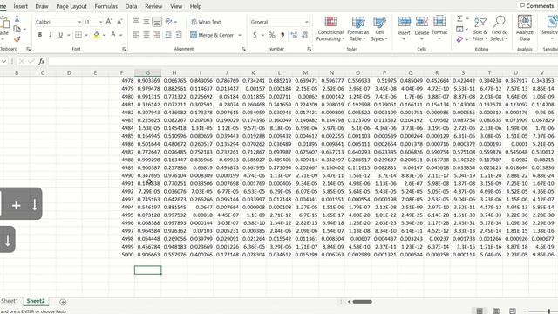
Task: Toggle Align Right
Action: coord(157,35)
